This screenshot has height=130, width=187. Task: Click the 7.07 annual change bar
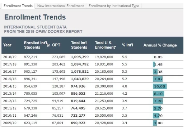pyautogui.click(x=158, y=79)
